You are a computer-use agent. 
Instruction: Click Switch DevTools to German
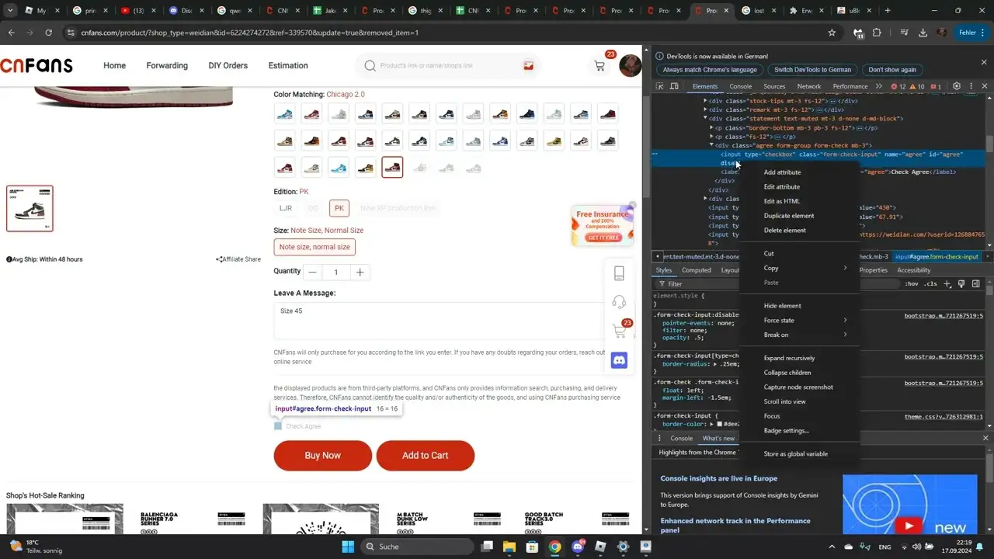point(813,70)
